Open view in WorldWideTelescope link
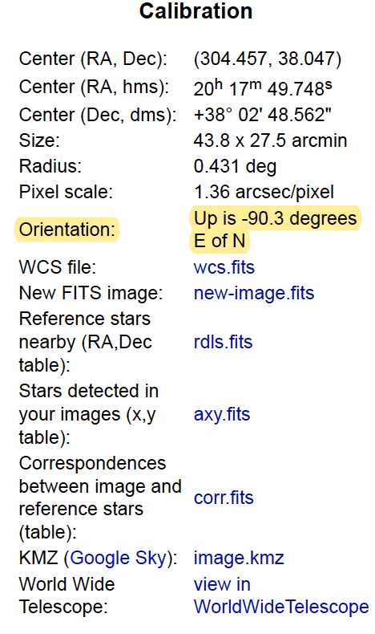This screenshot has height=634, width=375. point(281,595)
